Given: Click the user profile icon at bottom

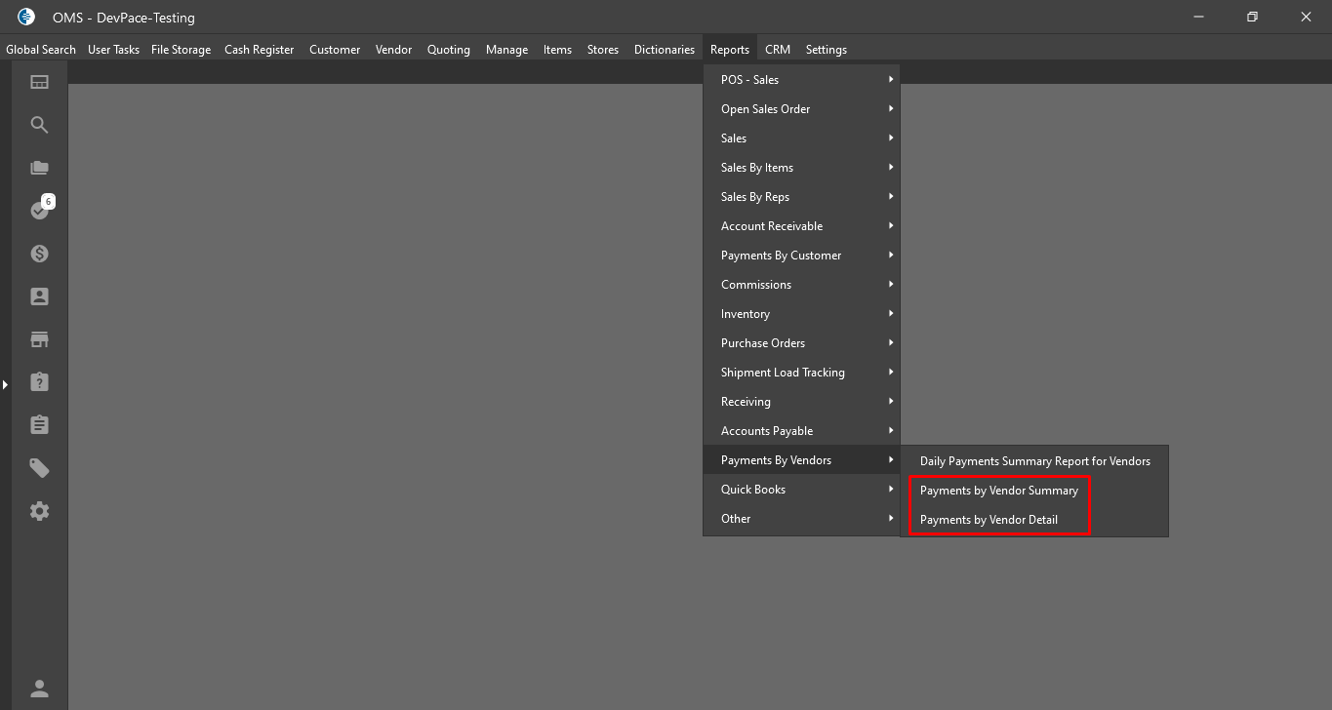Looking at the screenshot, I should click(x=39, y=689).
